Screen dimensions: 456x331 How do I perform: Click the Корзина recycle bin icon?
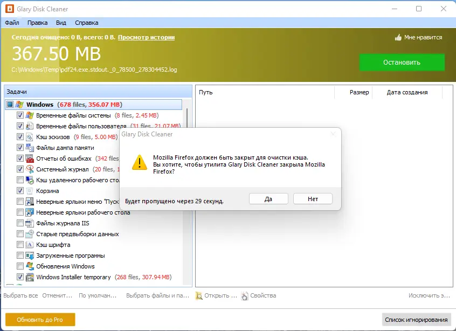pyautogui.click(x=30, y=190)
